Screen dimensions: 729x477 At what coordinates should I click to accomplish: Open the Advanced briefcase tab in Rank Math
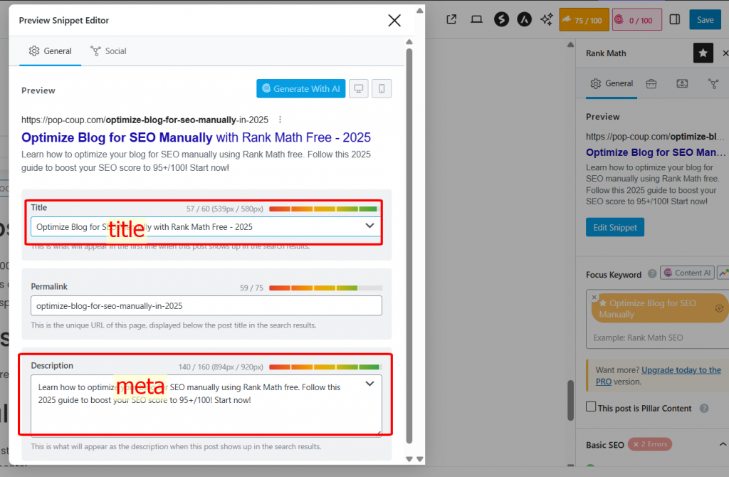(651, 84)
